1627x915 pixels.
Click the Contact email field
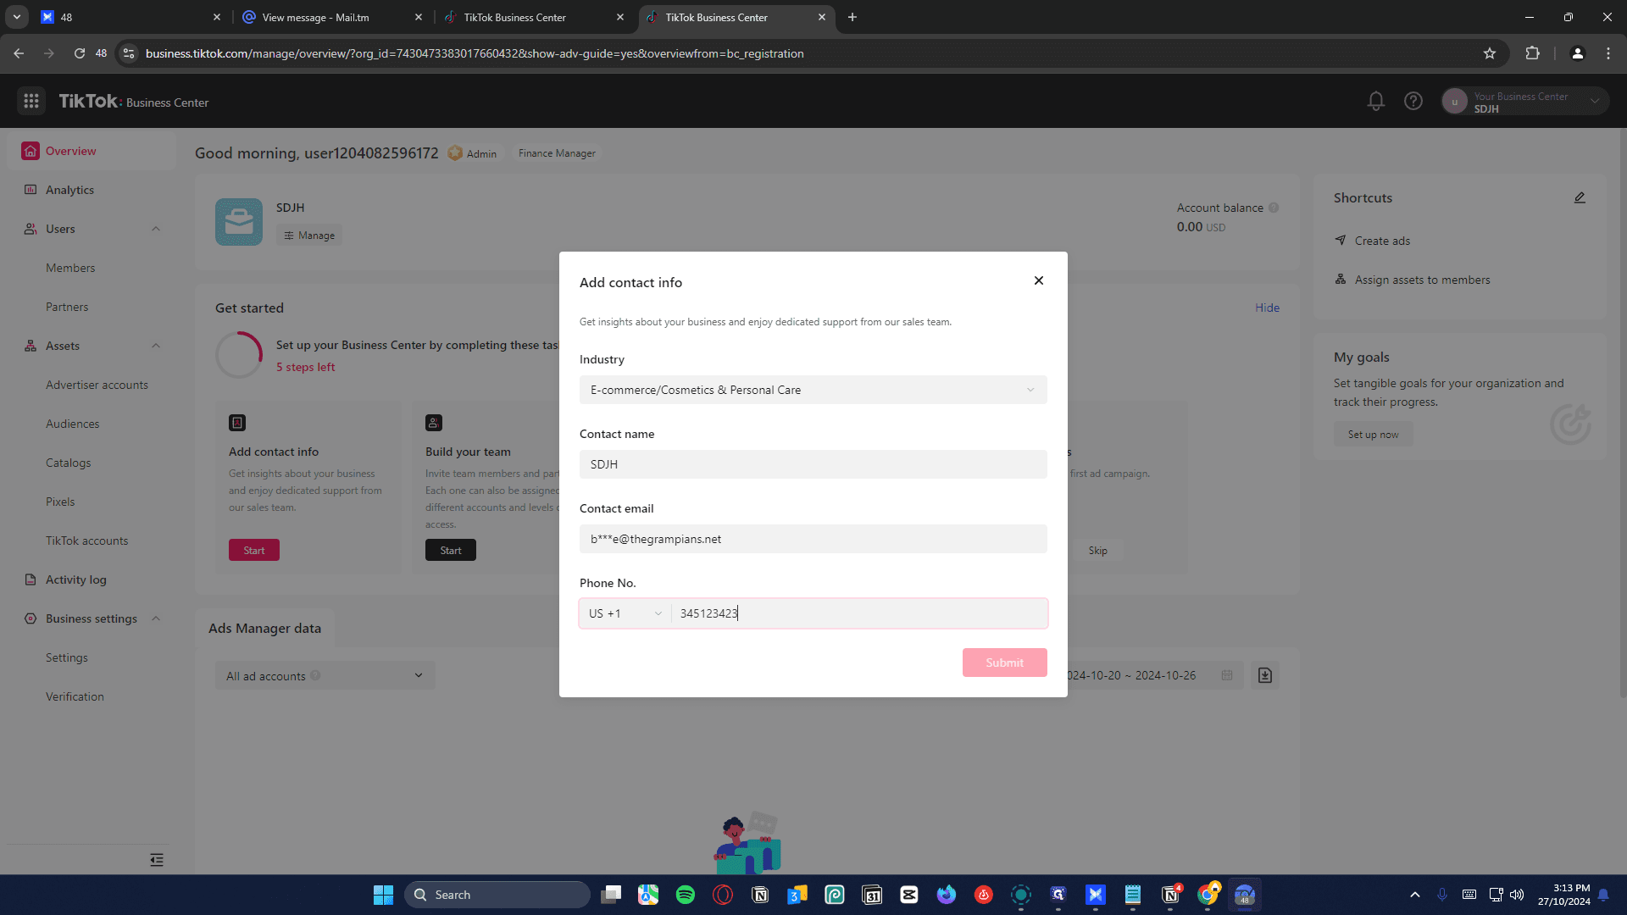(813, 539)
